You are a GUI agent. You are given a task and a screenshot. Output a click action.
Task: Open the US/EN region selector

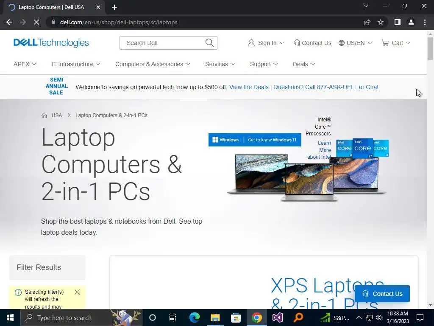356,43
